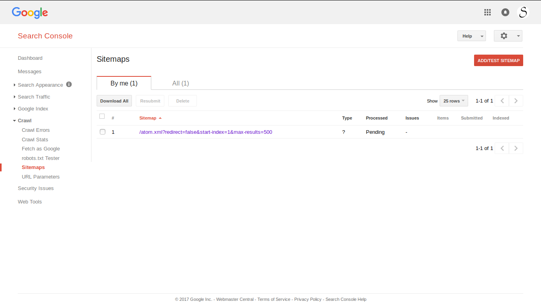Open the atom.xml sitemap link
Screen dimensions: 541x304
(206, 132)
